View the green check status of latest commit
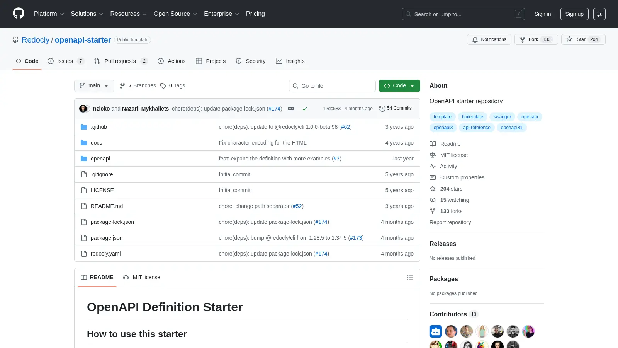618x348 pixels. coord(305,109)
